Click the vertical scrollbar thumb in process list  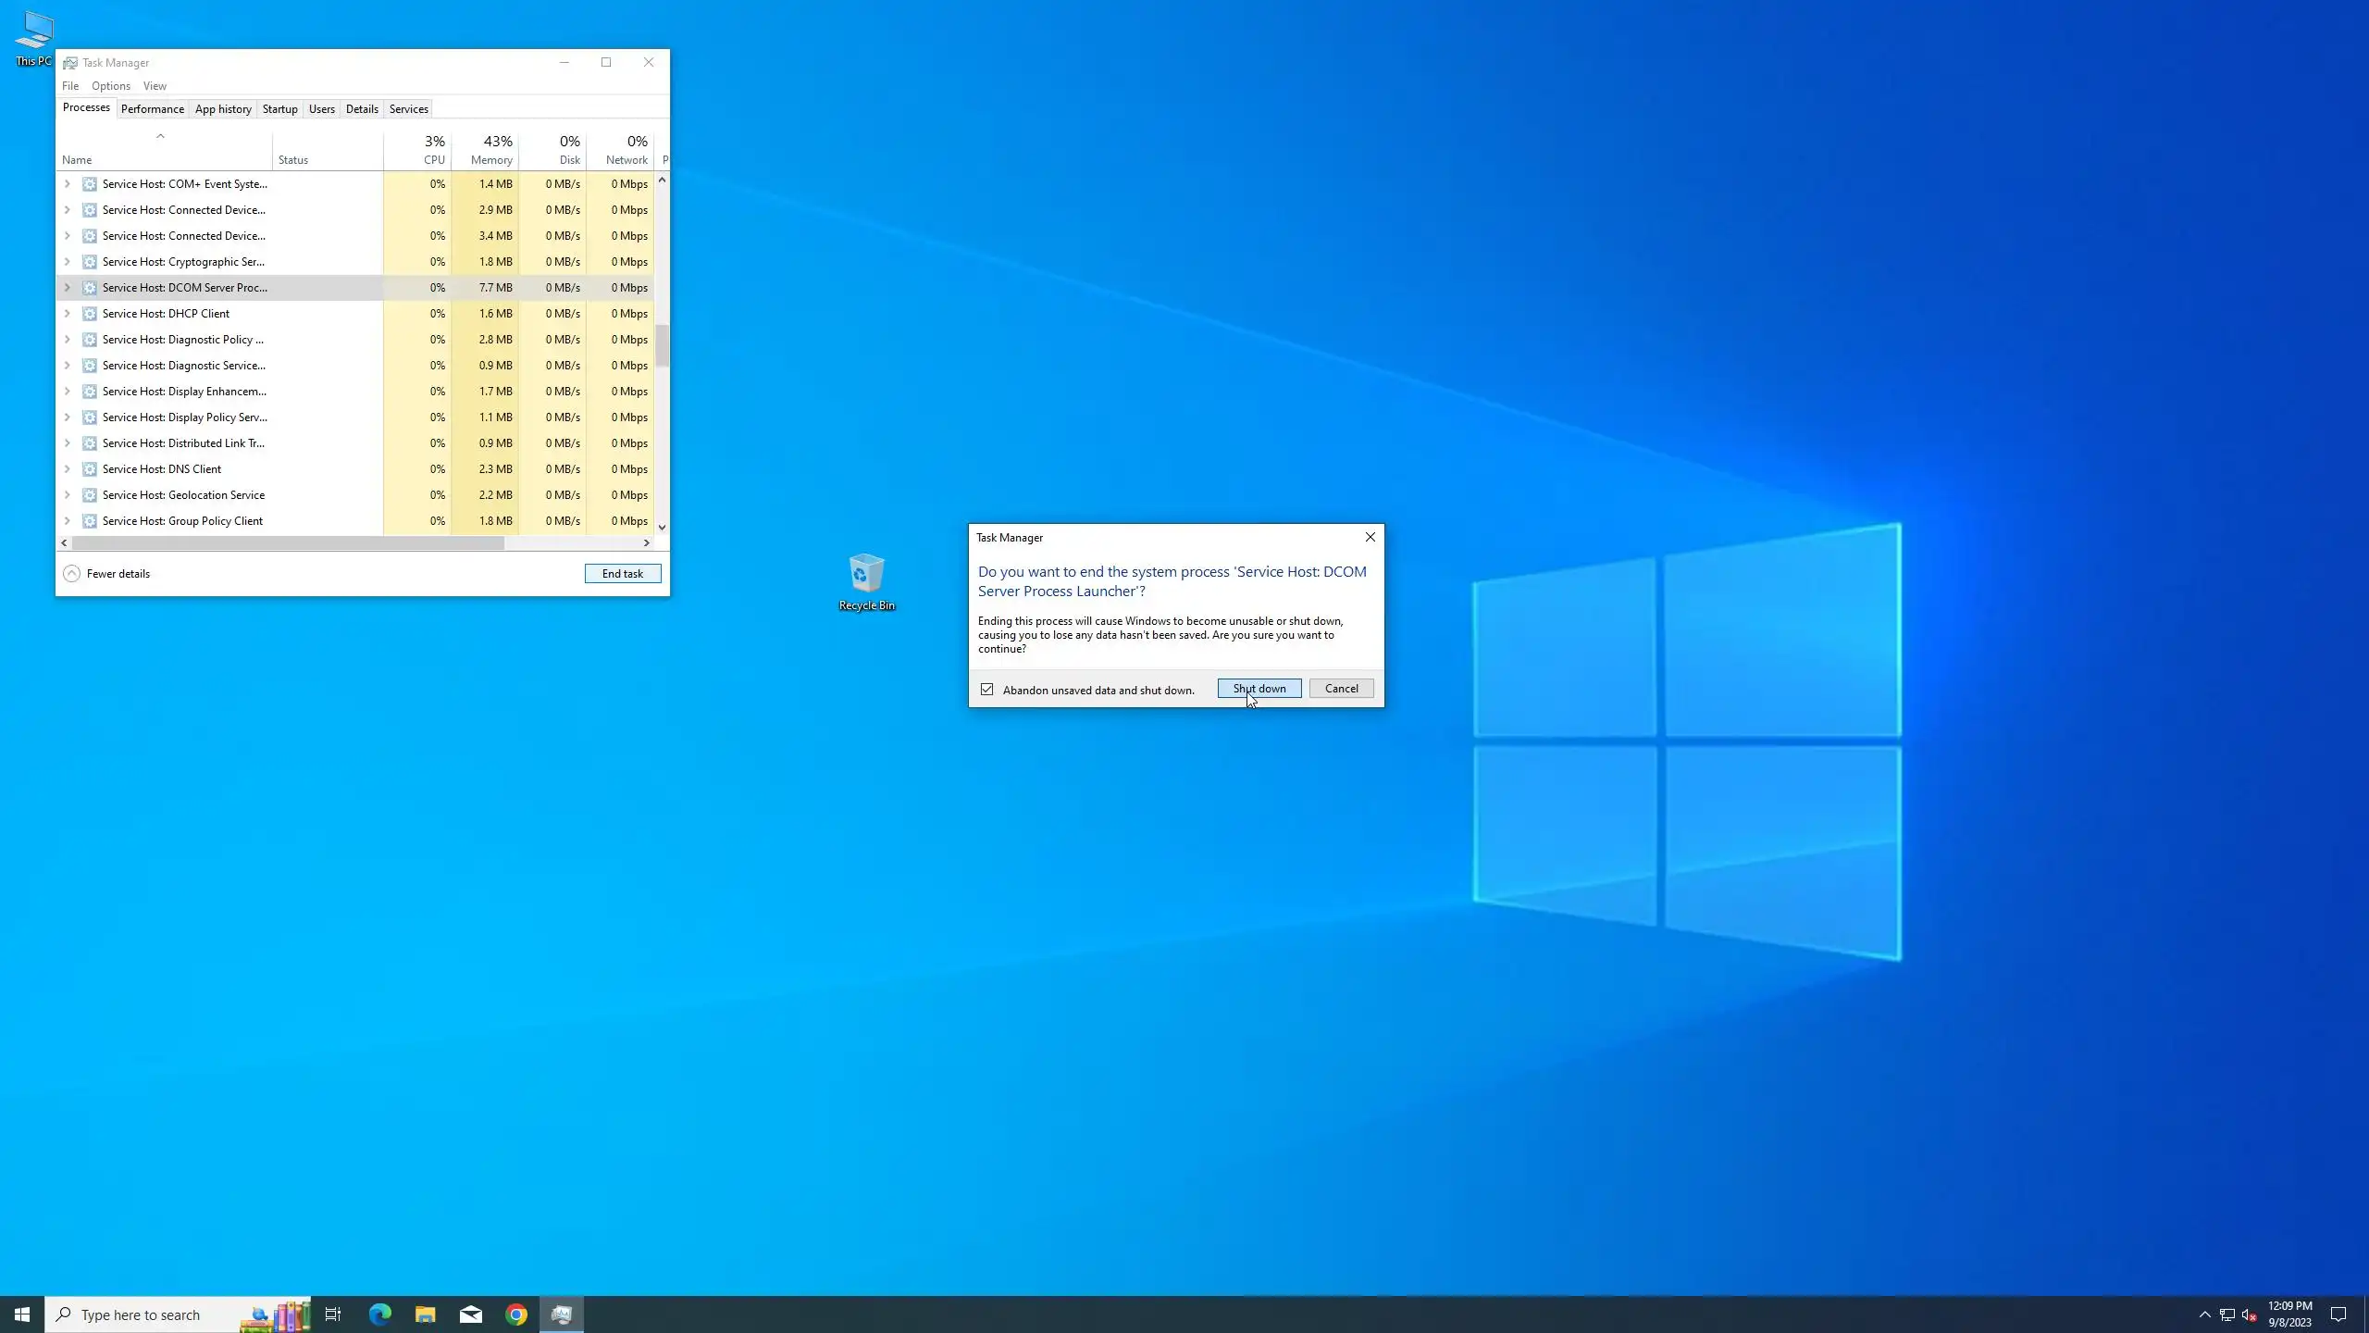point(662,345)
